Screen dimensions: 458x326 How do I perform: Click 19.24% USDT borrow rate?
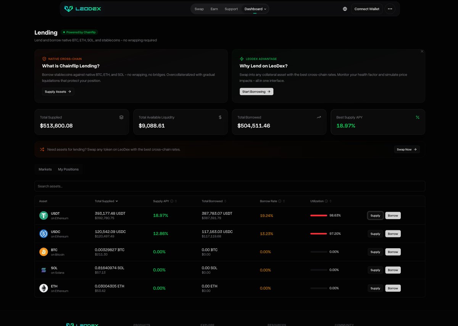(266, 215)
